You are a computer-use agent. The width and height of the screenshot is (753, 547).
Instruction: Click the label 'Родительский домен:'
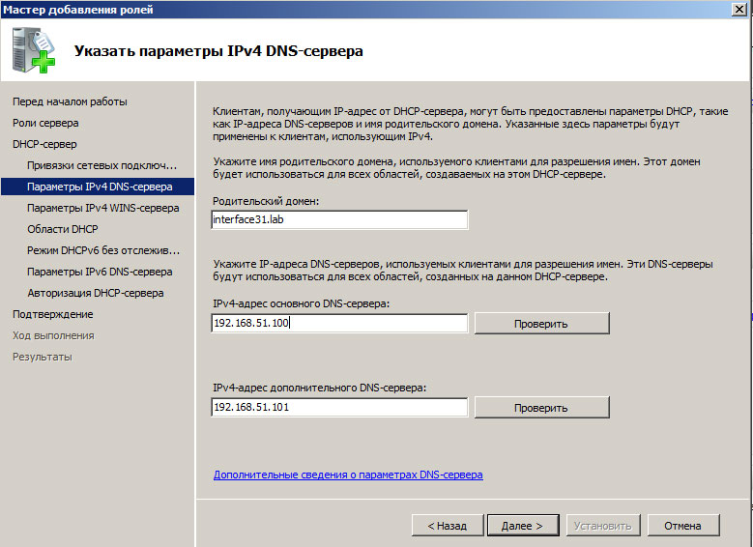tap(266, 201)
